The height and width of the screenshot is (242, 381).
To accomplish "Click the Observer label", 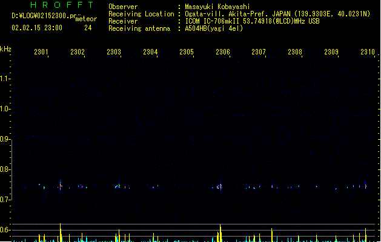I will [123, 7].
